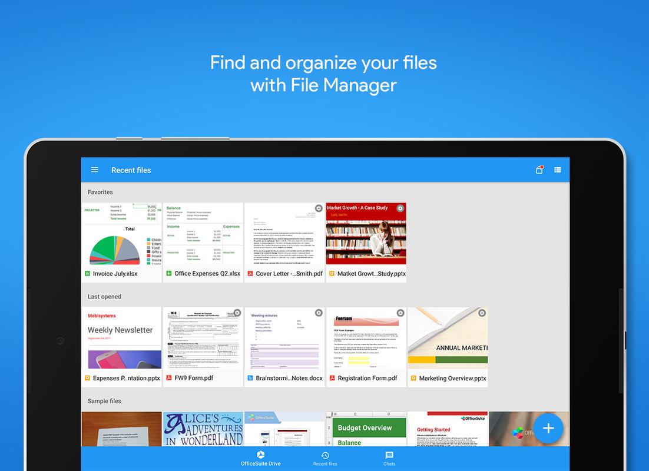Click the OfficeSuite Drive cloud icon
Screen dimensions: 649x471
click(x=261, y=455)
